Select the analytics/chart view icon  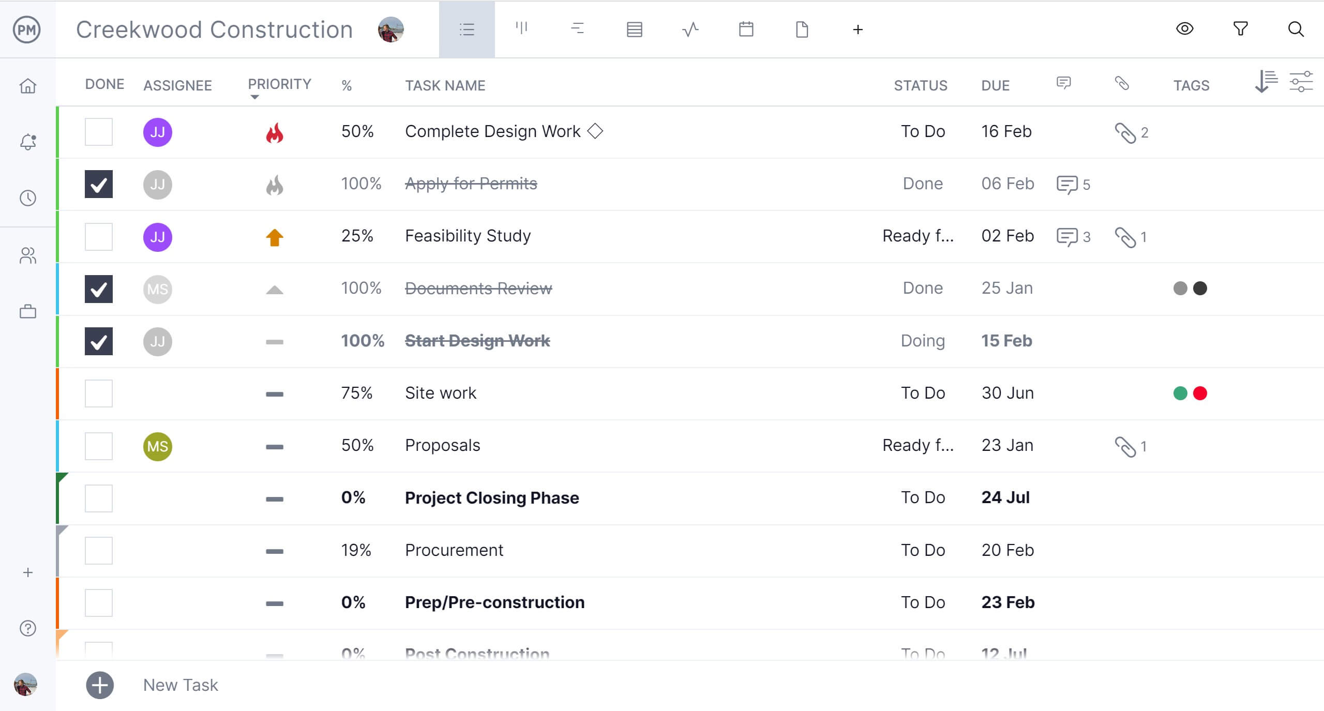pyautogui.click(x=689, y=30)
